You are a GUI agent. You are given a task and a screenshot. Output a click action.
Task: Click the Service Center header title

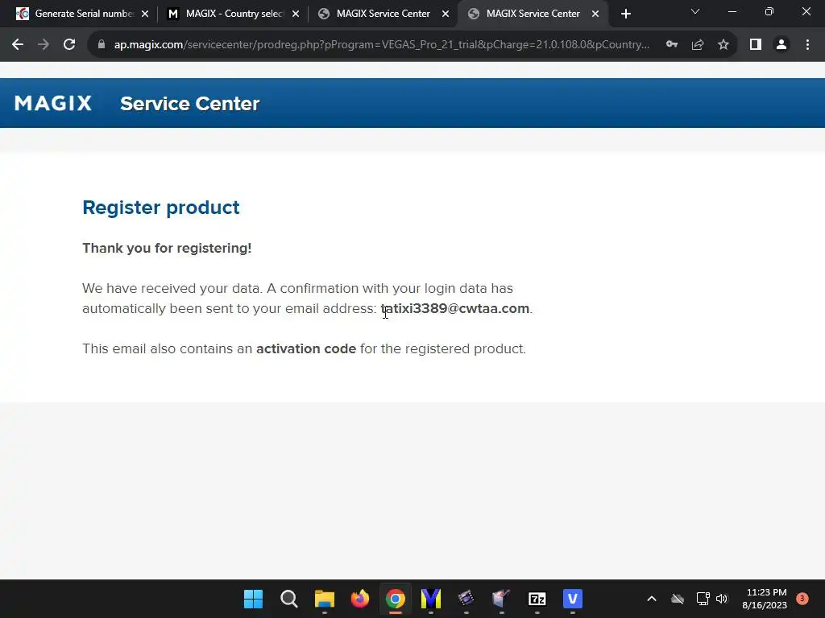(x=190, y=104)
